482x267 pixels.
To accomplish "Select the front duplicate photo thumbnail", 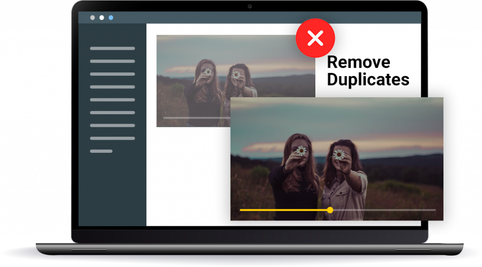I will point(337,159).
